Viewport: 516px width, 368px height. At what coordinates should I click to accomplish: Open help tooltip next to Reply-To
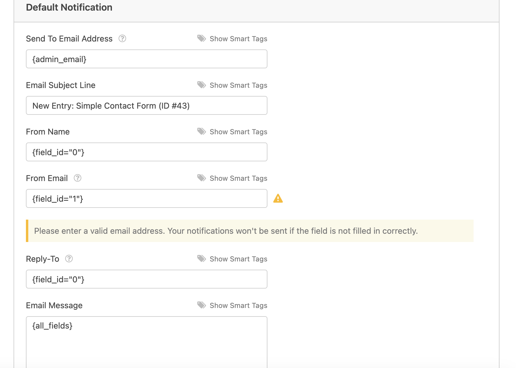[69, 259]
